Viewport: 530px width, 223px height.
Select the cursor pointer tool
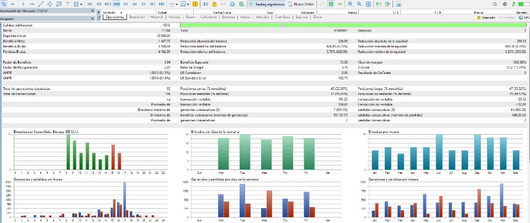pyautogui.click(x=4, y=4)
